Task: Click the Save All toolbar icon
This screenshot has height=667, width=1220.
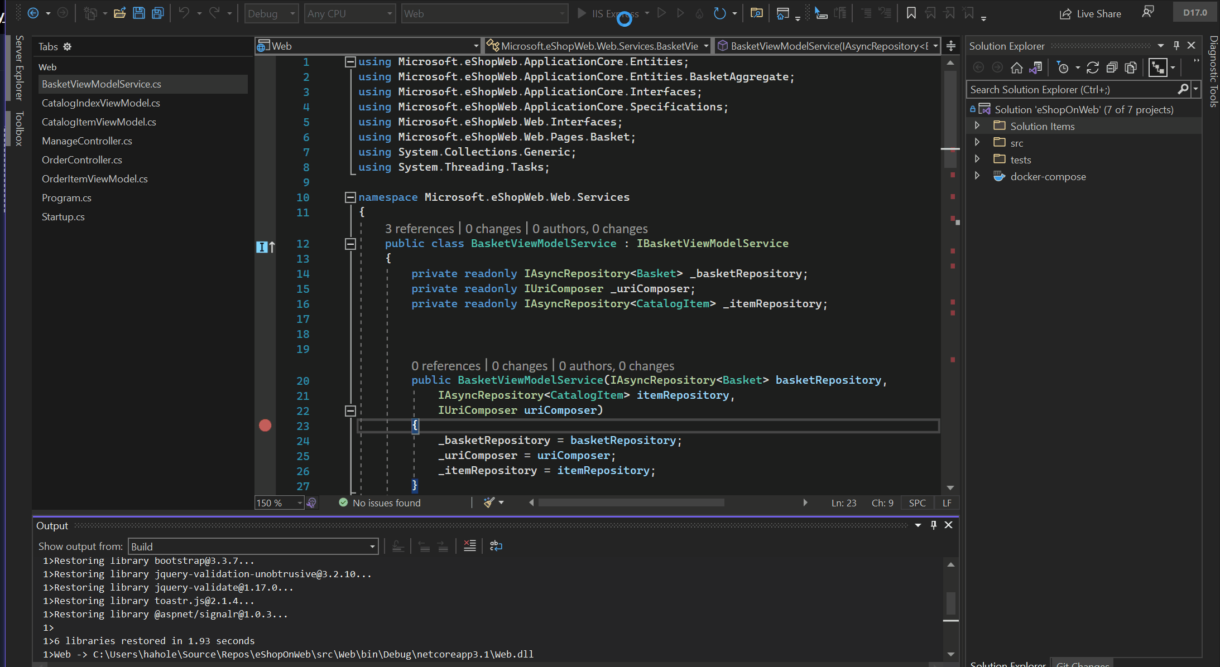Action: [x=158, y=13]
